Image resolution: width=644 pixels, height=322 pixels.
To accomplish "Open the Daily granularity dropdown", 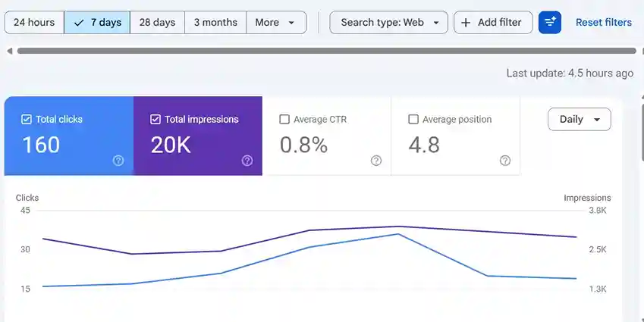I will pos(579,120).
